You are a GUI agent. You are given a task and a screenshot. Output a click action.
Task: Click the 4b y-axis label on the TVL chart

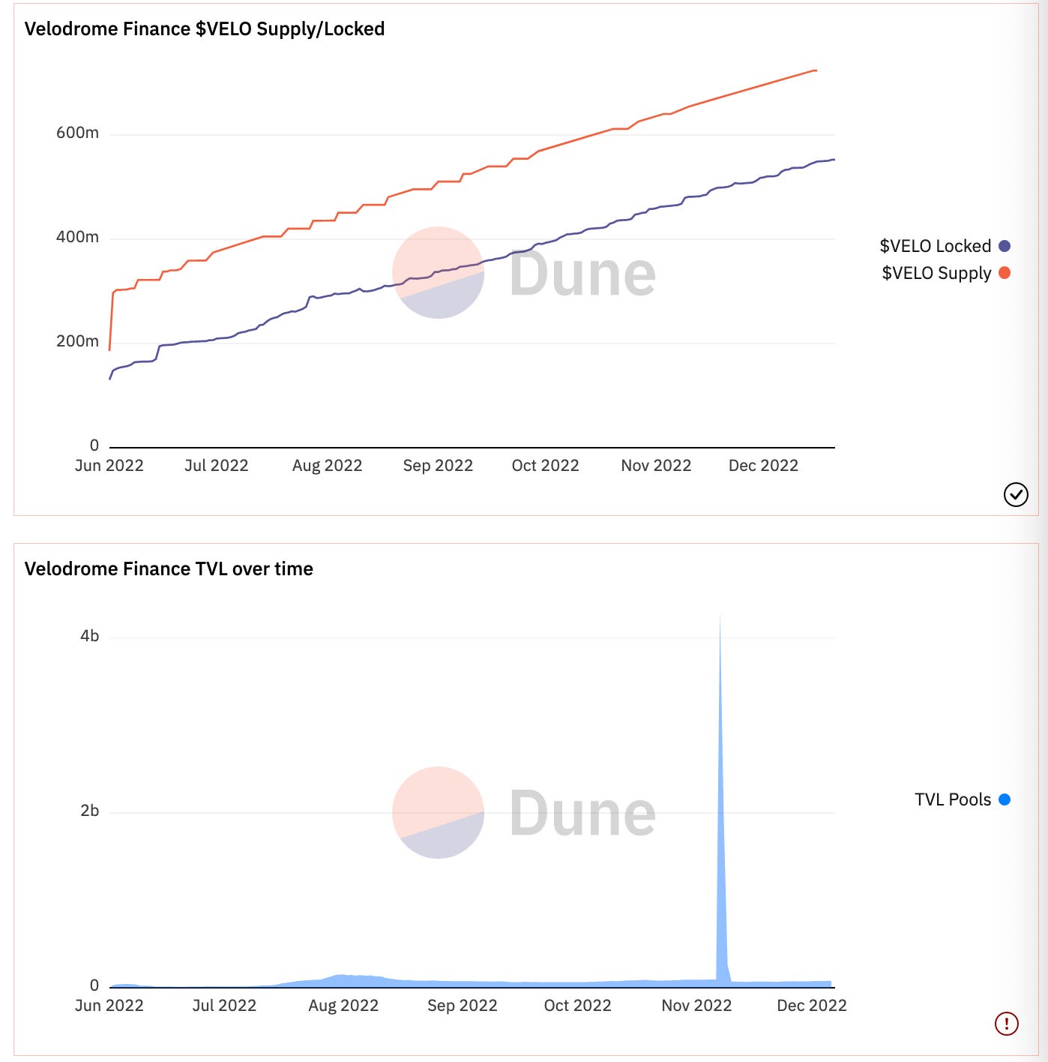(x=89, y=636)
